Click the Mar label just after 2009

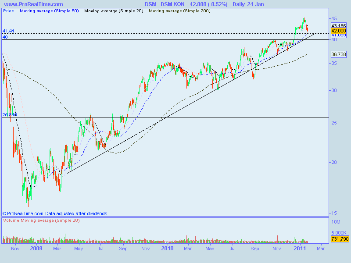pos(57,249)
